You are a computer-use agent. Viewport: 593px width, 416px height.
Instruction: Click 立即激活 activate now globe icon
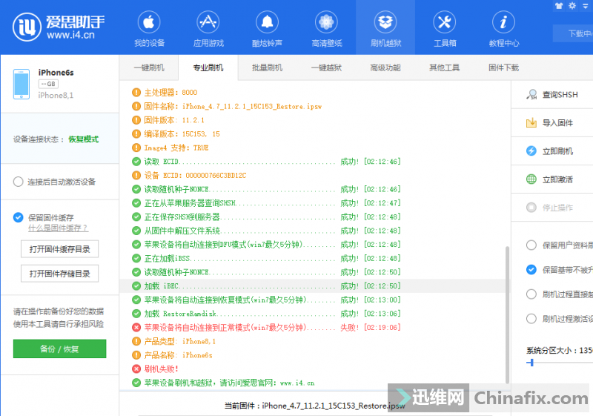click(531, 179)
